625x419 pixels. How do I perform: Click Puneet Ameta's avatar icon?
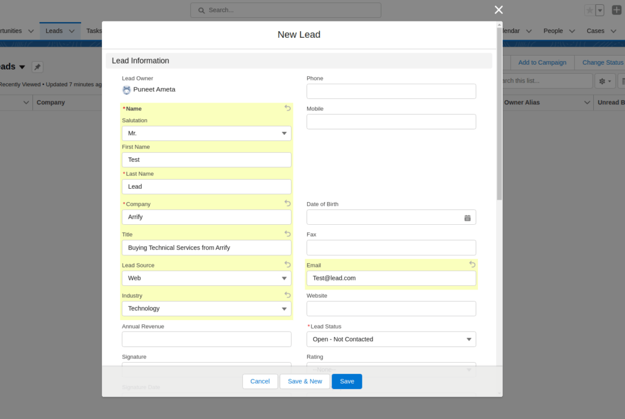pyautogui.click(x=126, y=89)
